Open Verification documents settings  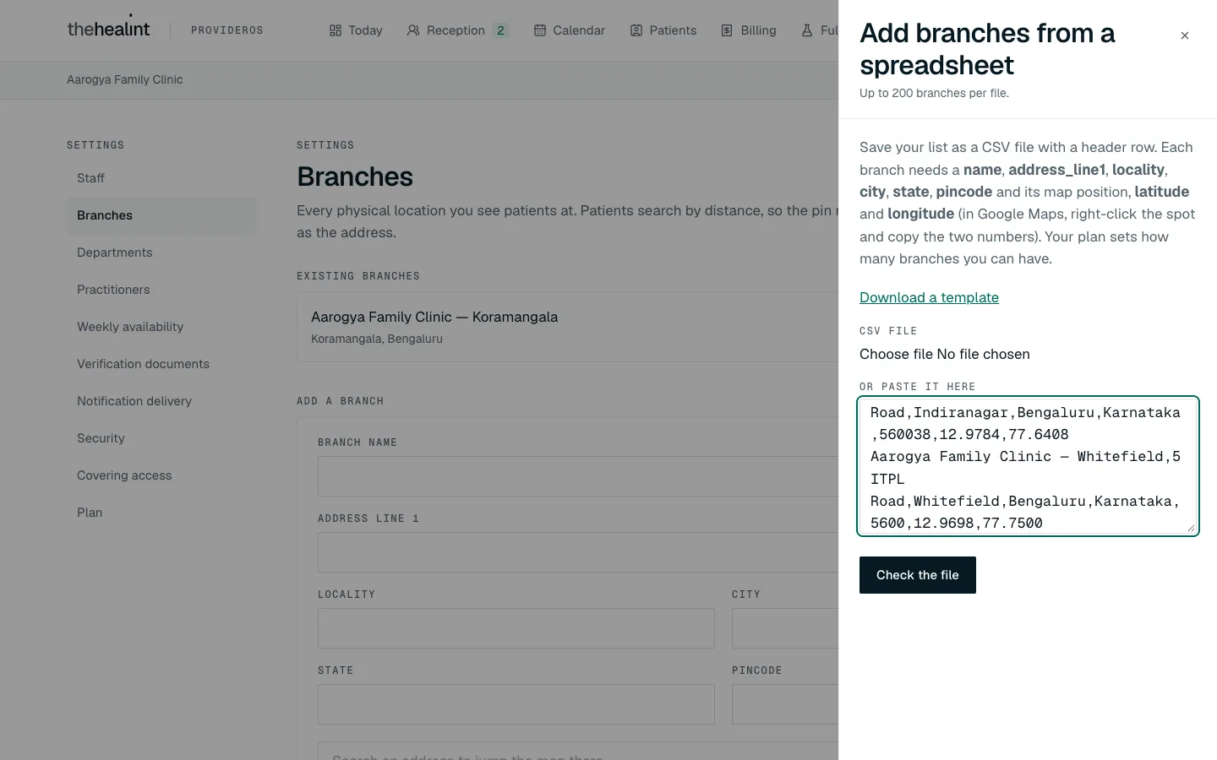tap(162, 364)
